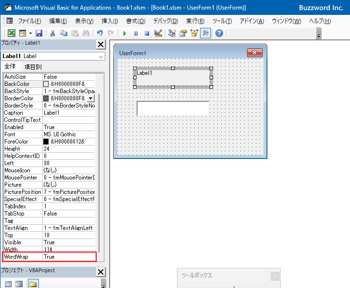Open the 表示(V) menu
This screenshot has height=288, width=350.
(84, 21)
